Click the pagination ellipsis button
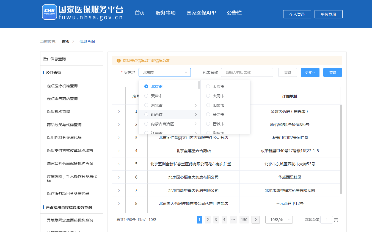This screenshot has height=232, width=372. tap(233, 220)
